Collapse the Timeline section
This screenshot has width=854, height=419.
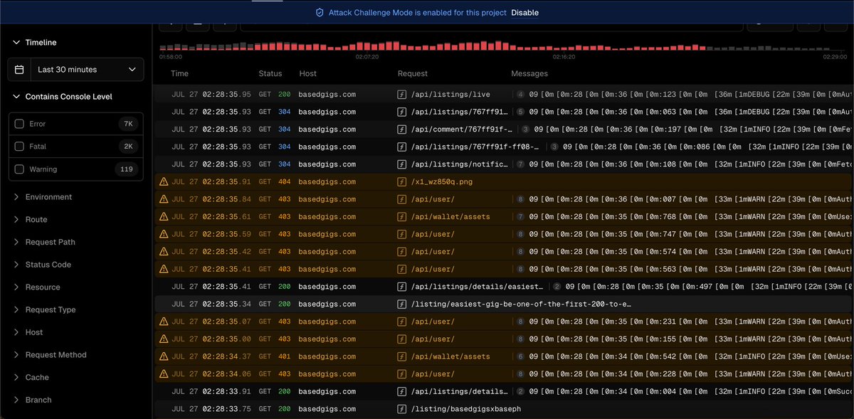pos(36,43)
